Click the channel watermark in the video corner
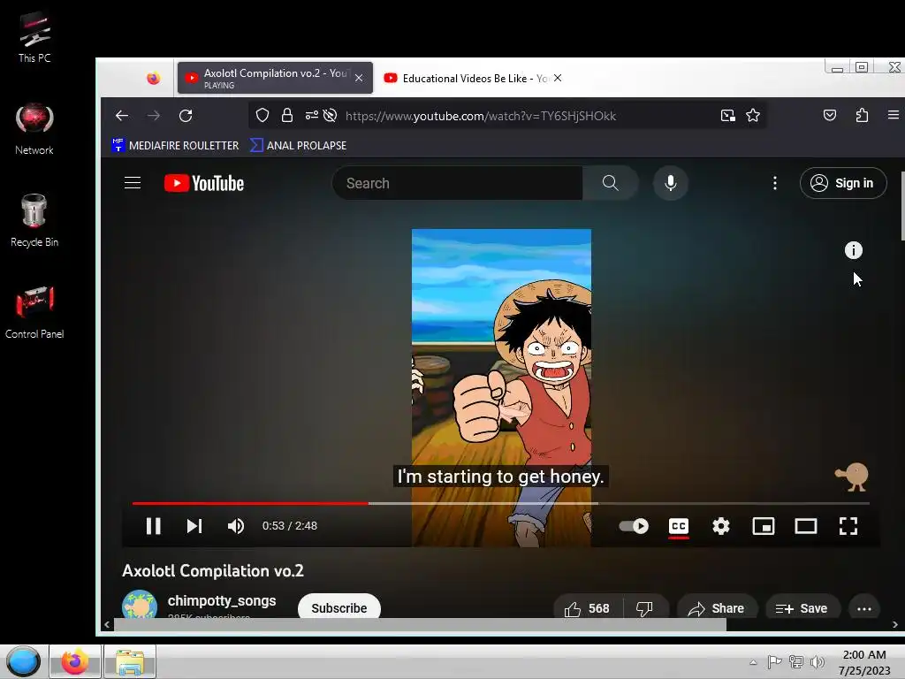The width and height of the screenshot is (905, 679). point(852,477)
